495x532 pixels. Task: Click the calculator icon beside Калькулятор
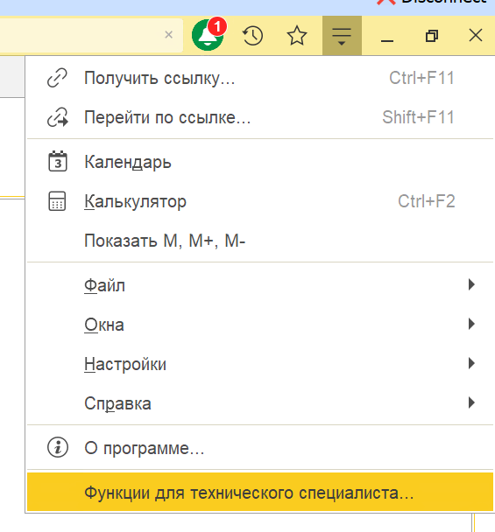[57, 201]
